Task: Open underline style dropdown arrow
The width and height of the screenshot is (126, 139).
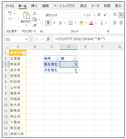Action: tap(65, 23)
